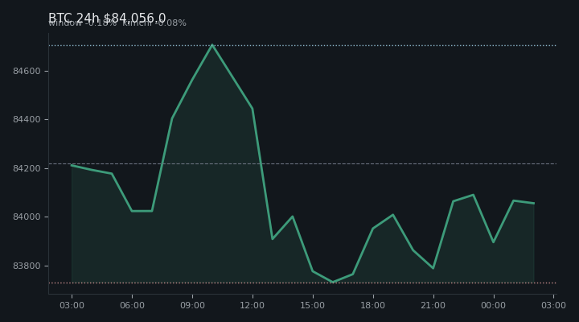Select the 84400 y-axis label

click(x=27, y=119)
